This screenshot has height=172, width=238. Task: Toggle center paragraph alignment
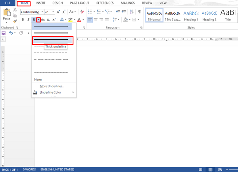[x=95, y=19]
